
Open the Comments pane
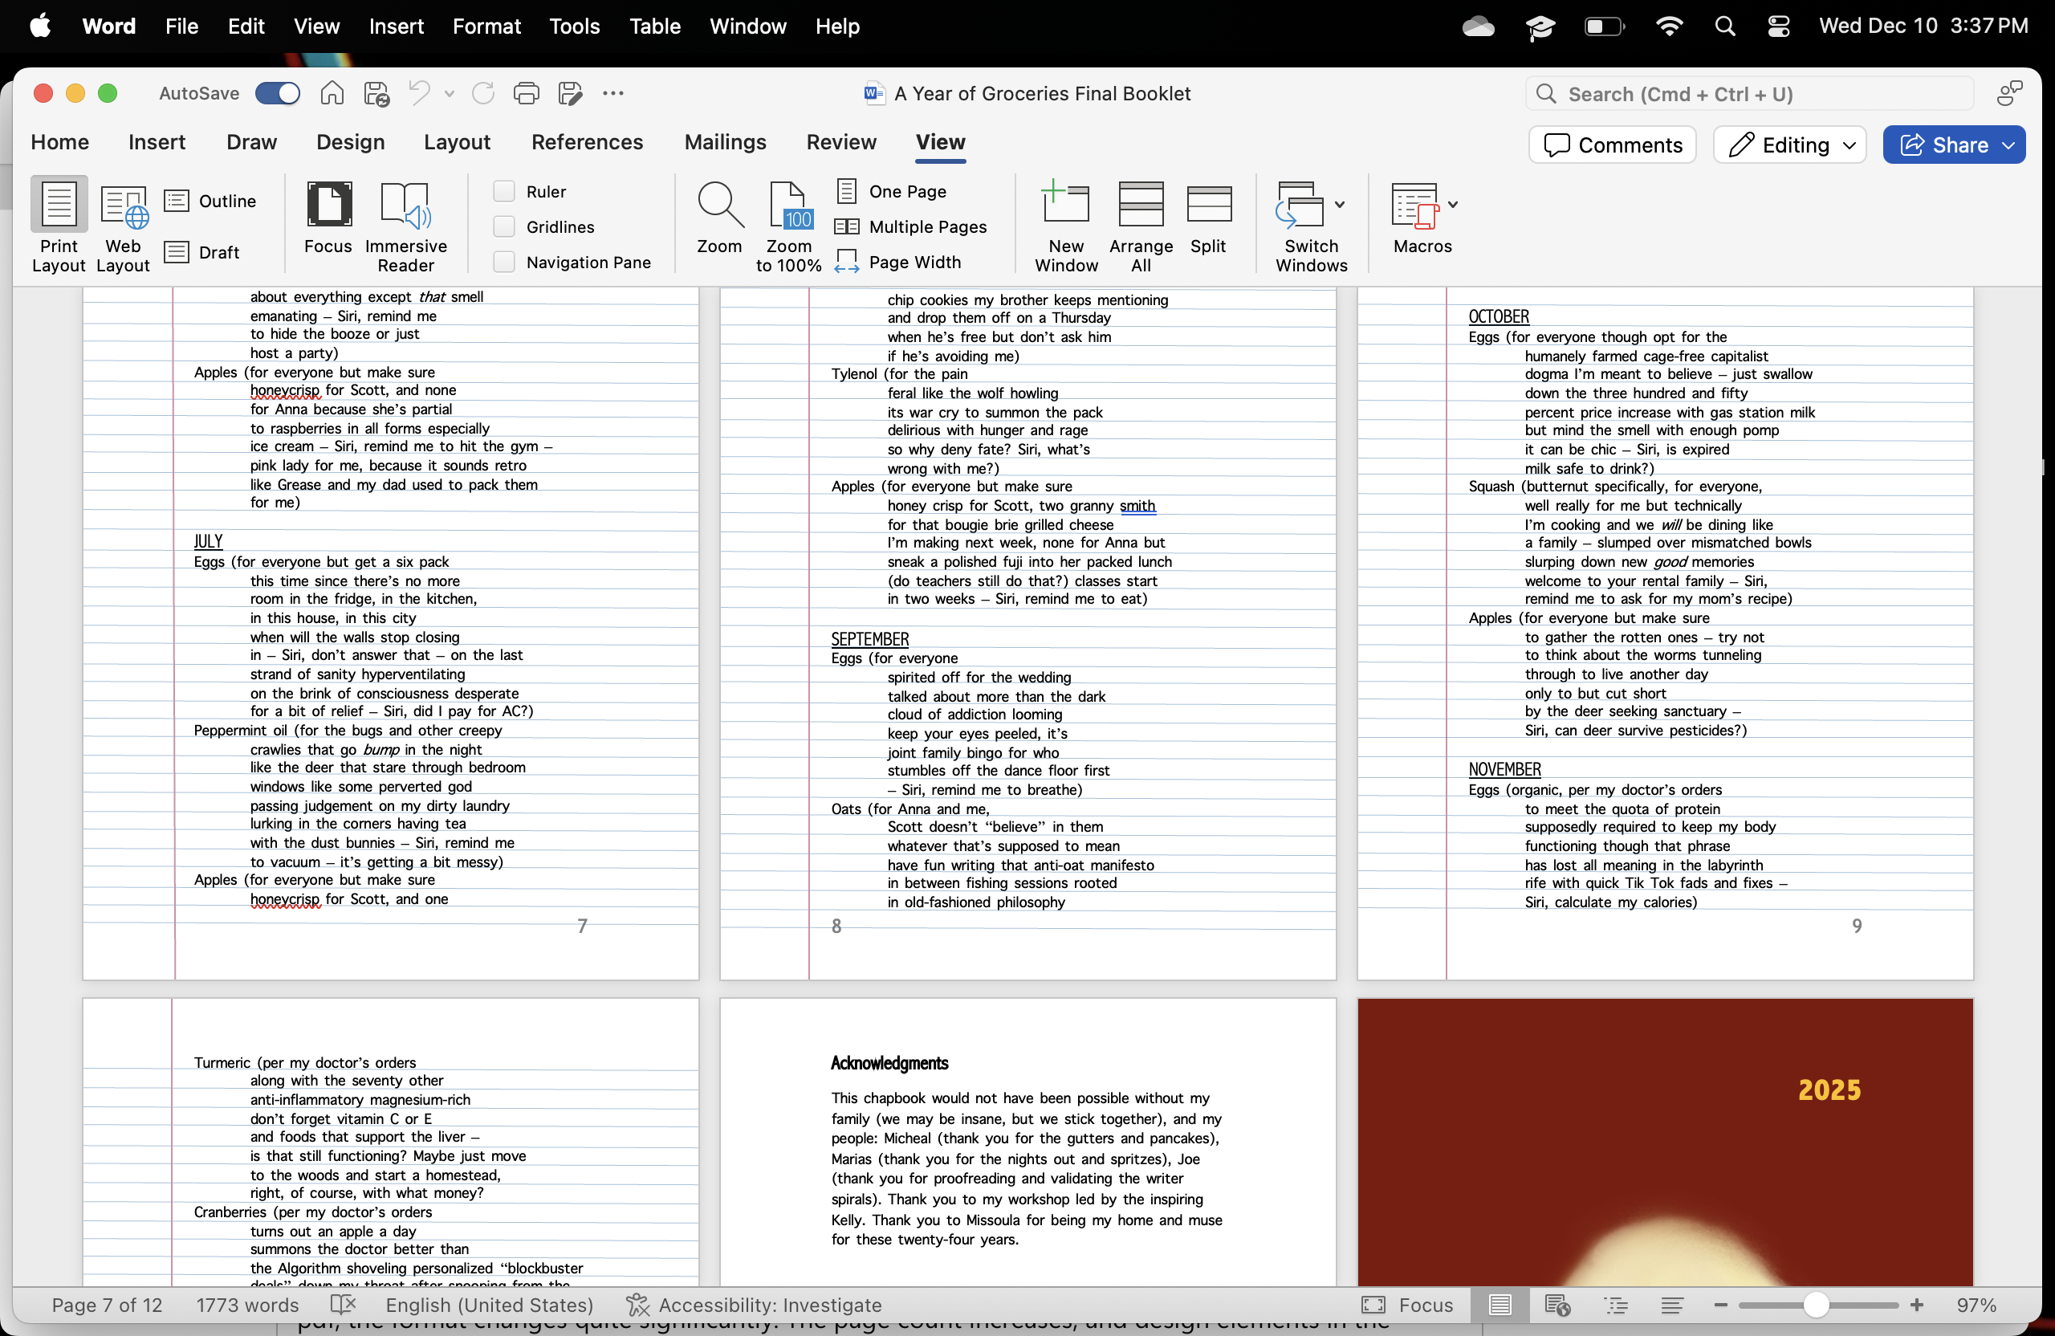1612,145
